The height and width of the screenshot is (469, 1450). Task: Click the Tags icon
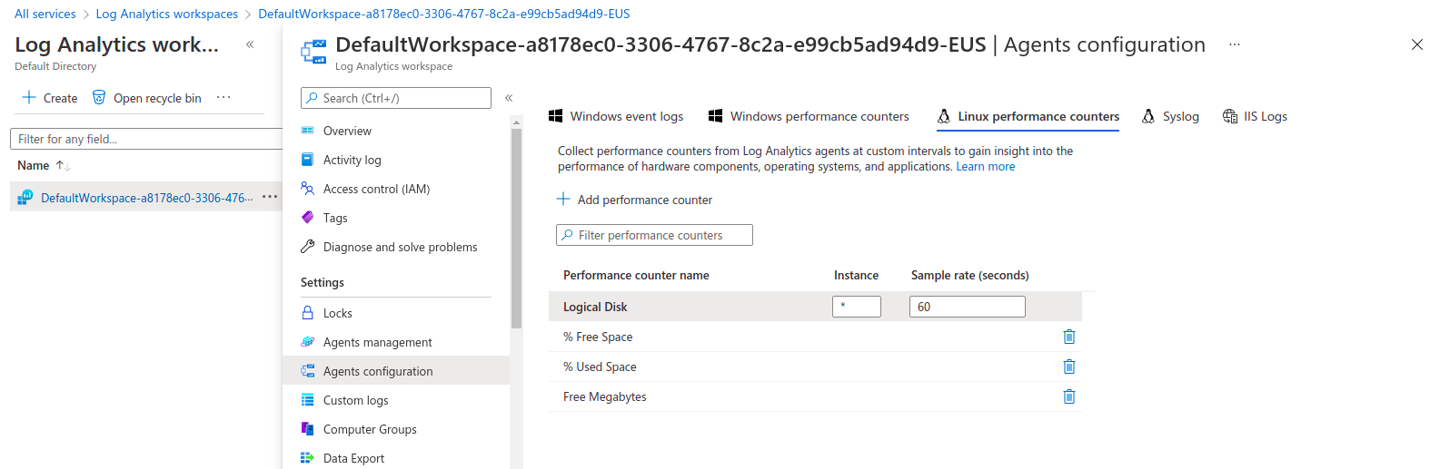[307, 218]
